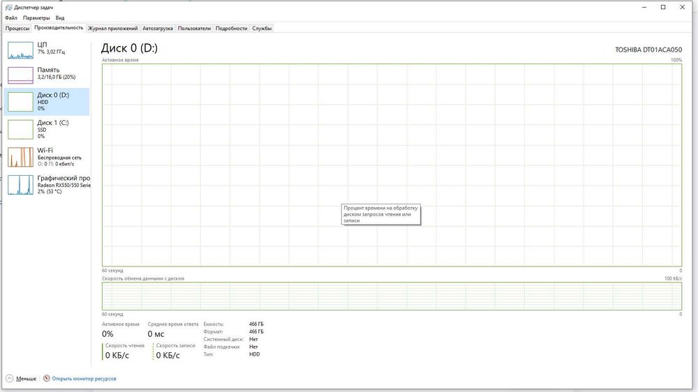Maximize the Диспетчер задач window

663,7
